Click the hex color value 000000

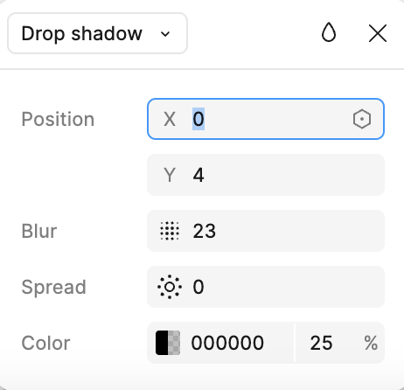(x=227, y=343)
